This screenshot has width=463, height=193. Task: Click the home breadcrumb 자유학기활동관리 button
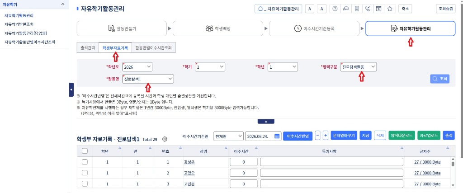(278, 9)
